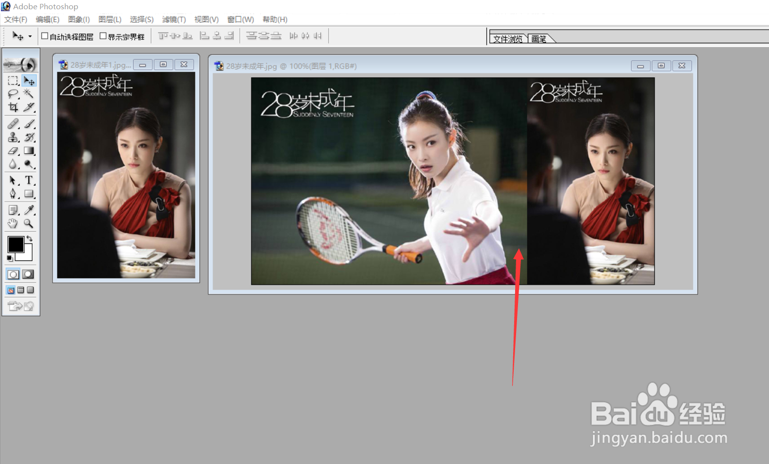Click Align bottom edges button
The width and height of the screenshot is (769, 464).
point(187,36)
